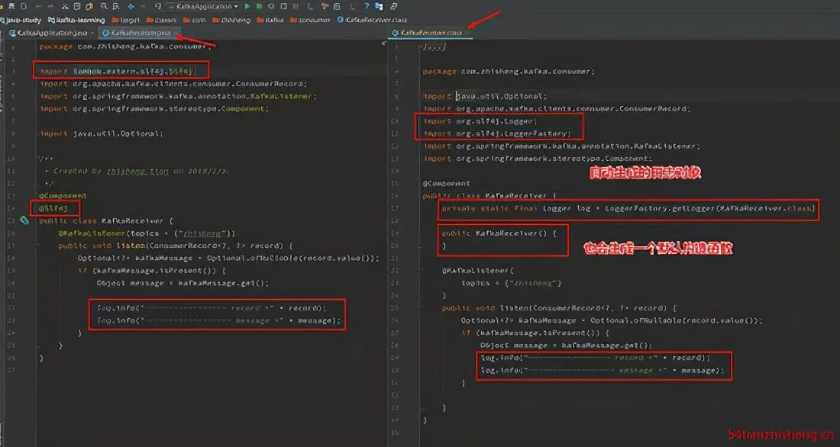The image size is (840, 447).
Task: Click second log.info message line in right pane
Action: click(x=603, y=371)
